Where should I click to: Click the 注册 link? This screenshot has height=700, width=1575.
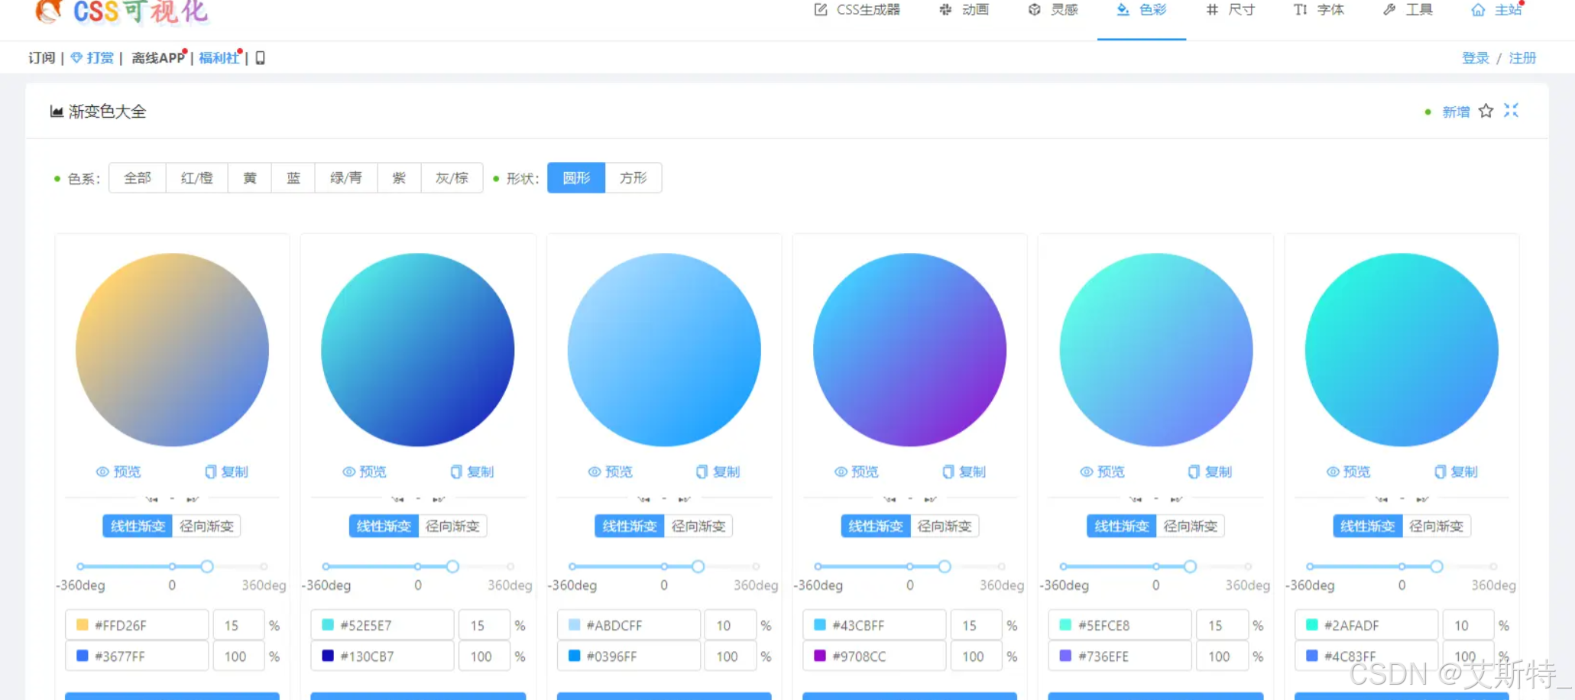[x=1522, y=58]
